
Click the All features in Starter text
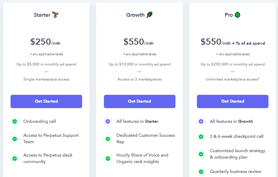(137, 121)
